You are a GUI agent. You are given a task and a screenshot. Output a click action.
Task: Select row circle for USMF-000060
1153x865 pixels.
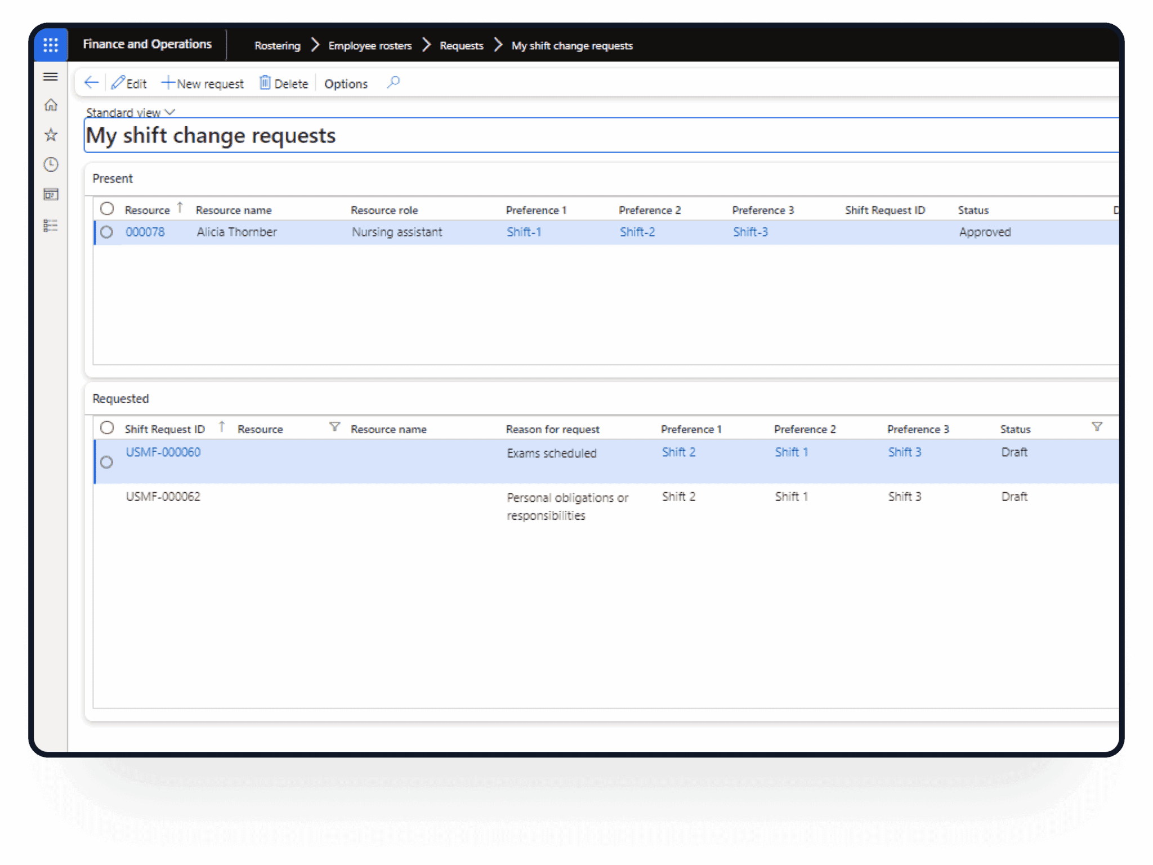pos(106,462)
